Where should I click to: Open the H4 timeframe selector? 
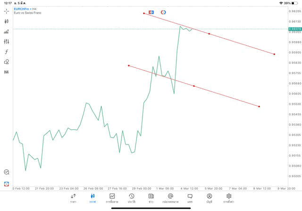7,72
